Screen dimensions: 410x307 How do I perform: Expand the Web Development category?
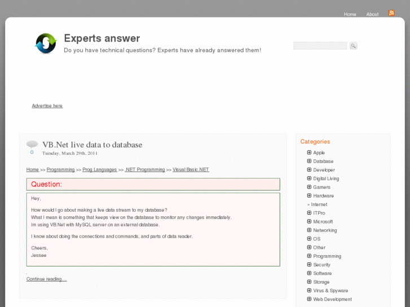point(309,299)
